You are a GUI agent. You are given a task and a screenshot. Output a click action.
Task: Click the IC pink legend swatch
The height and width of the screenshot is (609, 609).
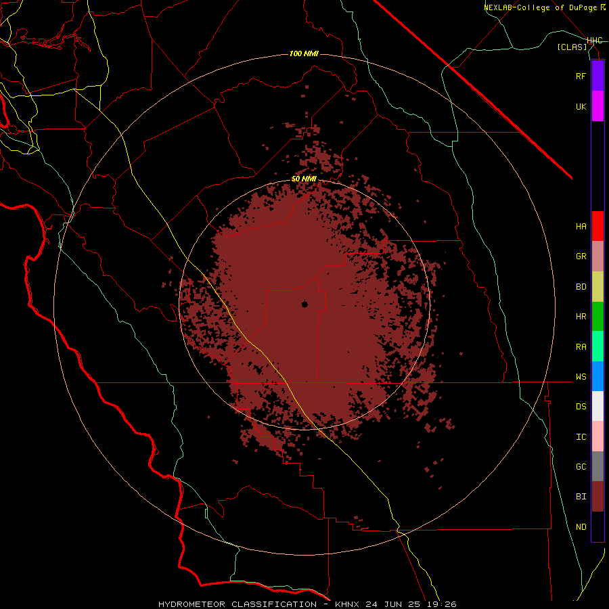tap(597, 436)
